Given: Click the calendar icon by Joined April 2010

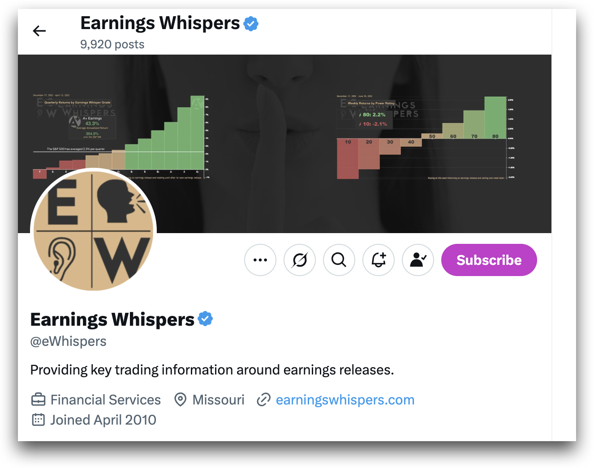Looking at the screenshot, I should [39, 420].
